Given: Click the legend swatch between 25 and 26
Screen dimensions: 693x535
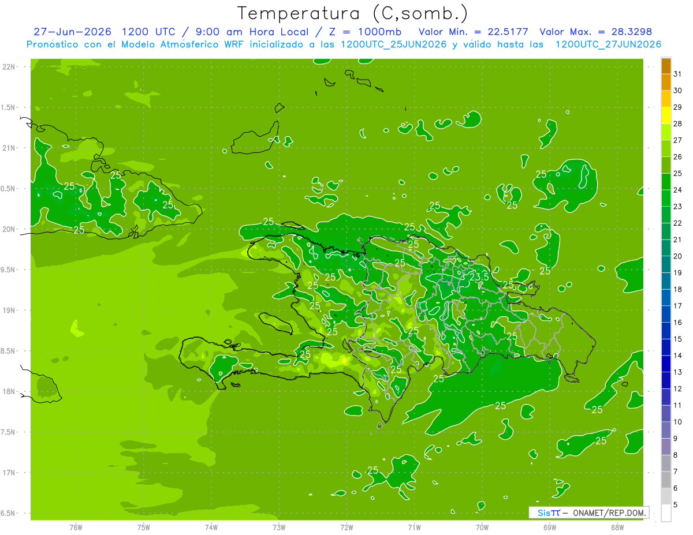Looking at the screenshot, I should 666,165.
